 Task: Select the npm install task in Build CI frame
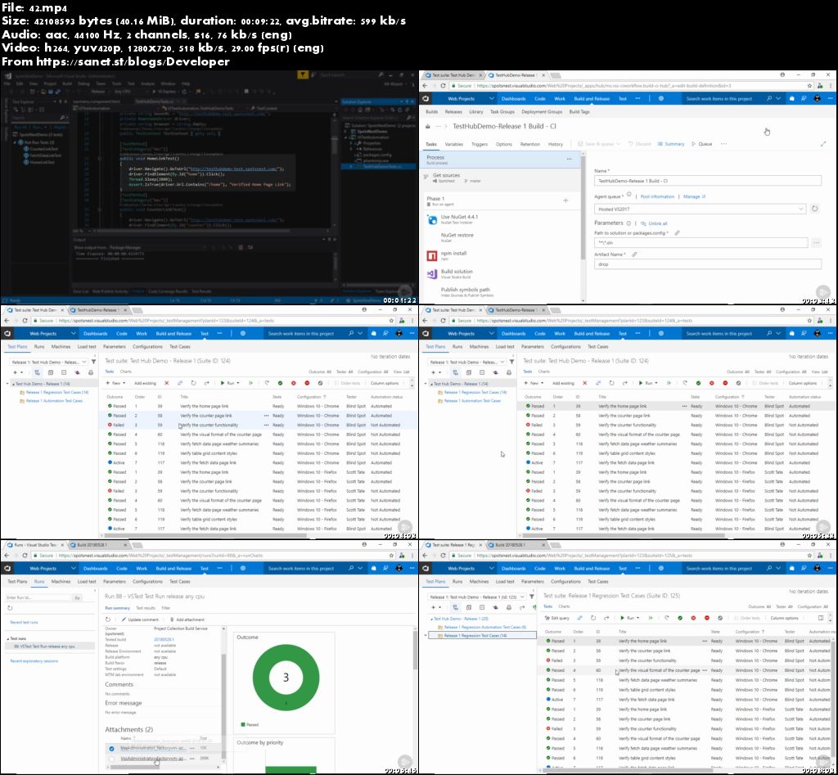click(503, 255)
